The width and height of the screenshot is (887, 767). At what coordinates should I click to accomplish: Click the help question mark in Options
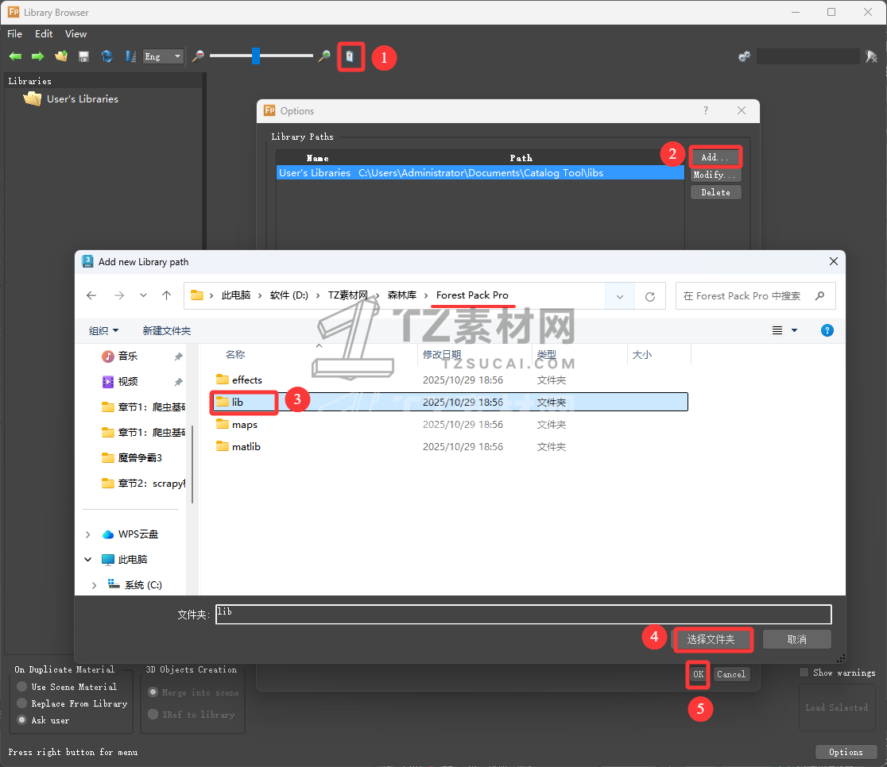[706, 111]
